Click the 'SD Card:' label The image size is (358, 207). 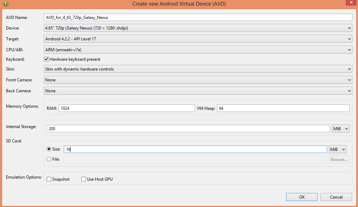[14, 141]
